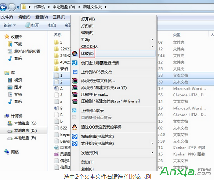The image size is (214, 180).
Task: Click WinRAR icon beside 压缩并 E-mail
Action: pyautogui.click(x=74, y=94)
